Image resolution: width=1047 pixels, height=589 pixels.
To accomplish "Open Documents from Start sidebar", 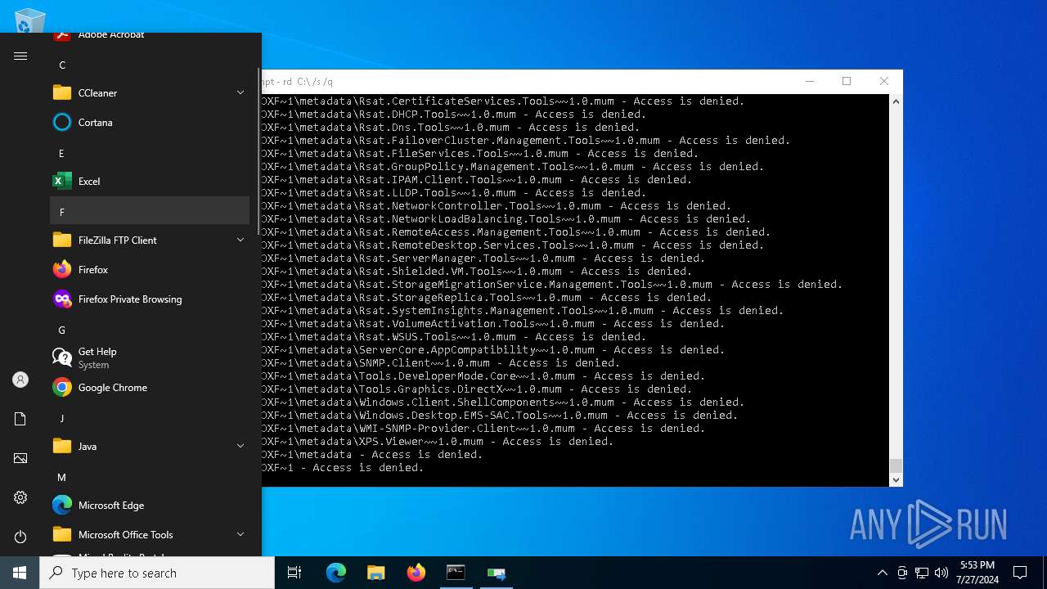I will tap(20, 419).
